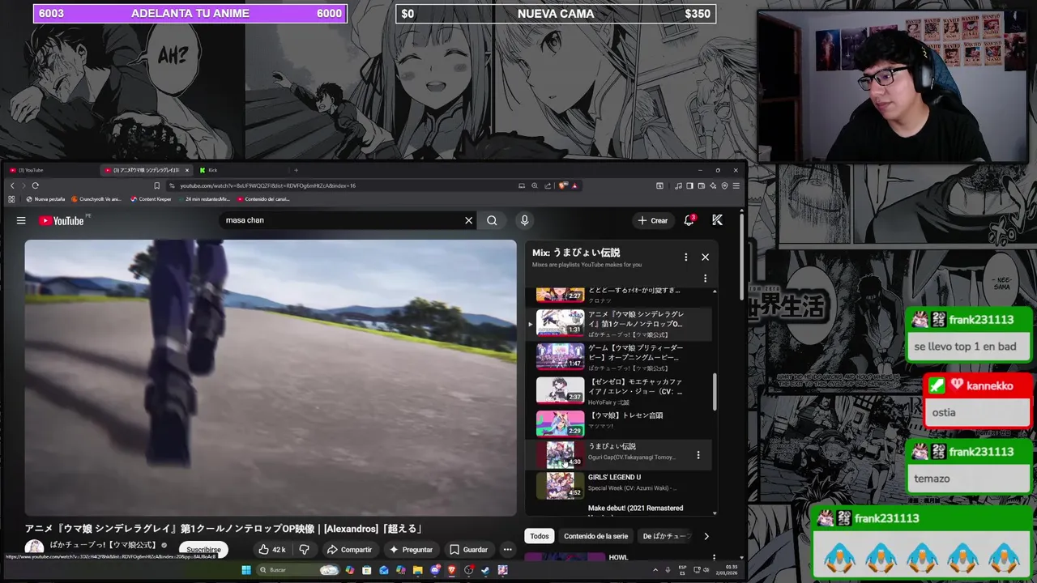1037x583 pixels.
Task: Click the Suscribirse button
Action: (x=203, y=550)
